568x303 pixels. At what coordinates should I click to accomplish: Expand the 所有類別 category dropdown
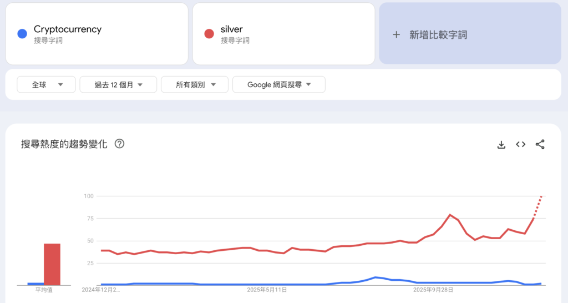194,84
